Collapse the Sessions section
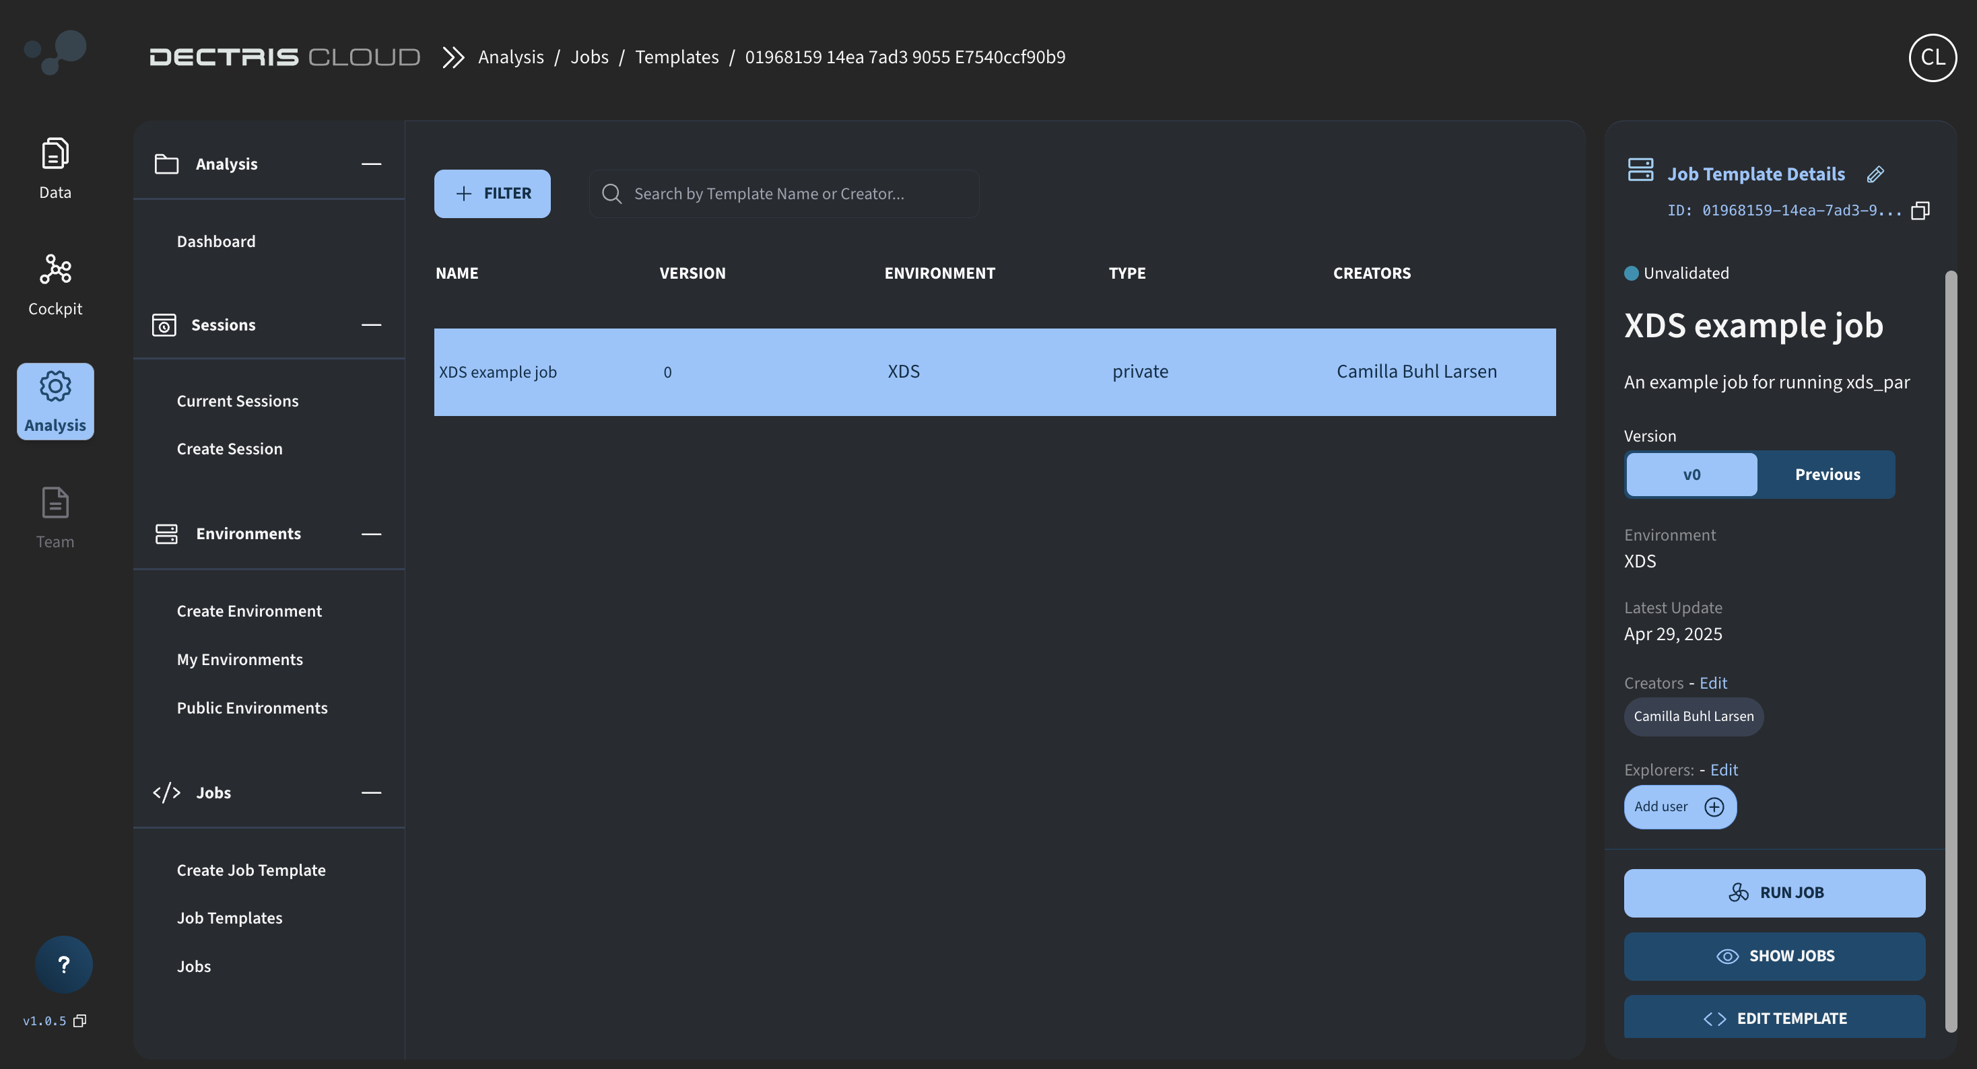This screenshot has height=1069, width=1977. [x=372, y=325]
